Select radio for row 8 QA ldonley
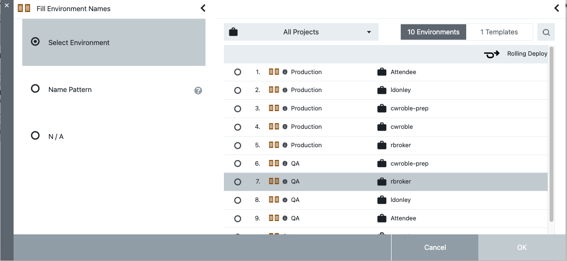 237,200
